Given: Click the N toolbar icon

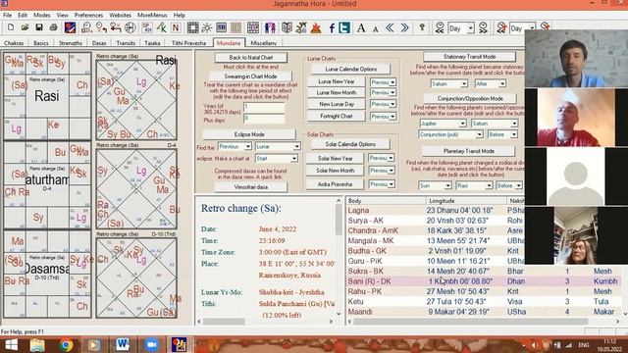Looking at the screenshot, I should tap(175, 27).
